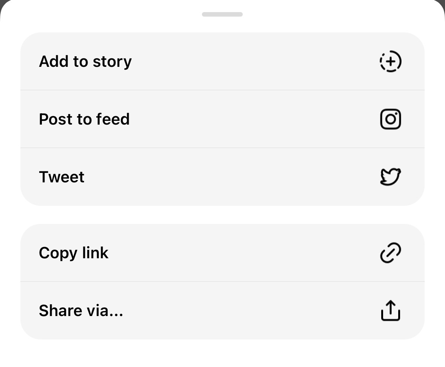Click the Instagram camera logo icon

[x=390, y=119]
